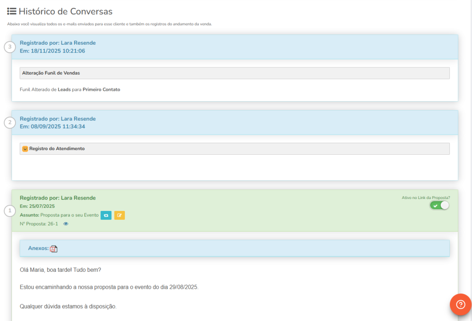Click the Proposta para o seu Evento subject

69,215
